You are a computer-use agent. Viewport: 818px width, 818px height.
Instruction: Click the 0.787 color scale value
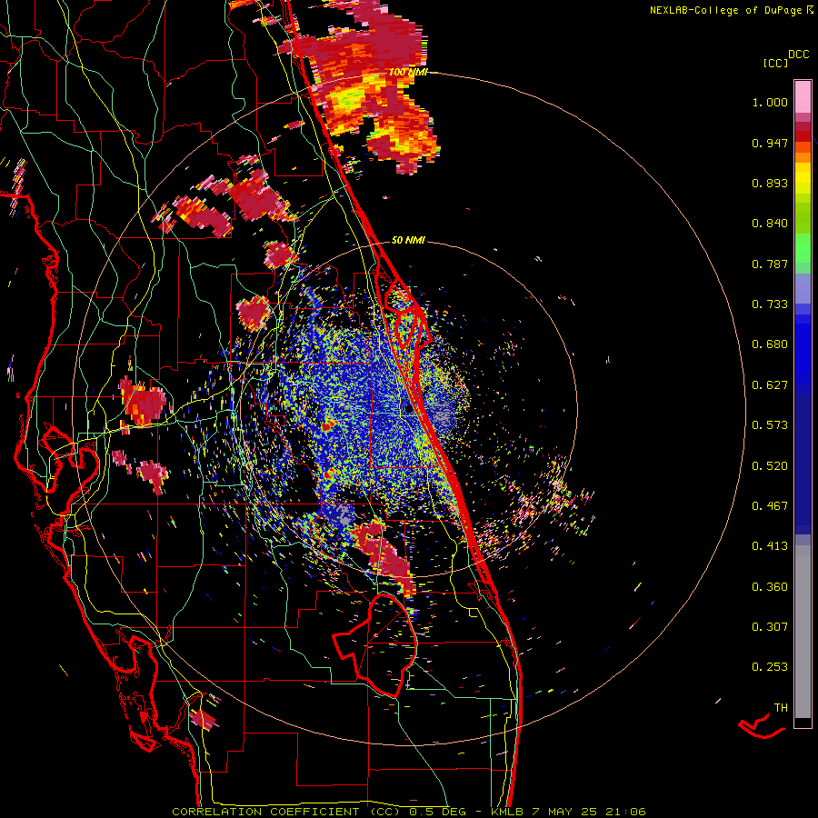click(x=770, y=264)
